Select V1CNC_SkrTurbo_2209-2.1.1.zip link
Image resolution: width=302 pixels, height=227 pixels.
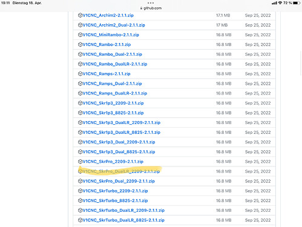pos(115,191)
